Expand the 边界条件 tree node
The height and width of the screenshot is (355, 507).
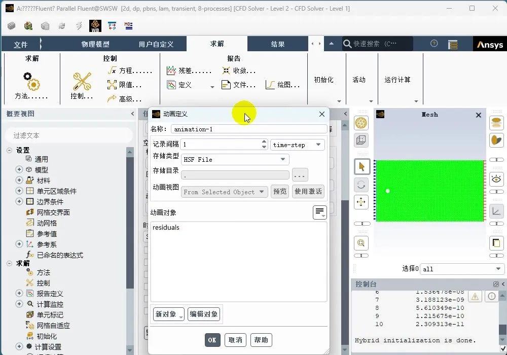pyautogui.click(x=19, y=201)
